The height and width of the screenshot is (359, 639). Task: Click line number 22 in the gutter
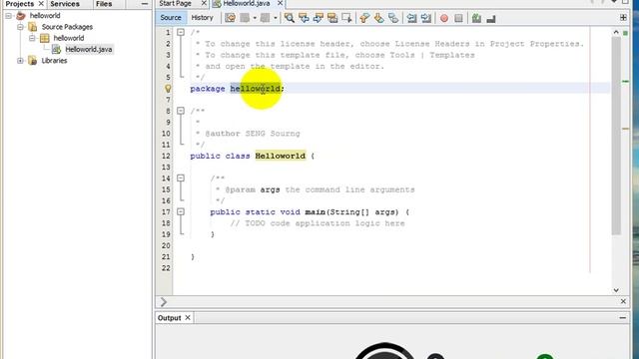pos(166,268)
